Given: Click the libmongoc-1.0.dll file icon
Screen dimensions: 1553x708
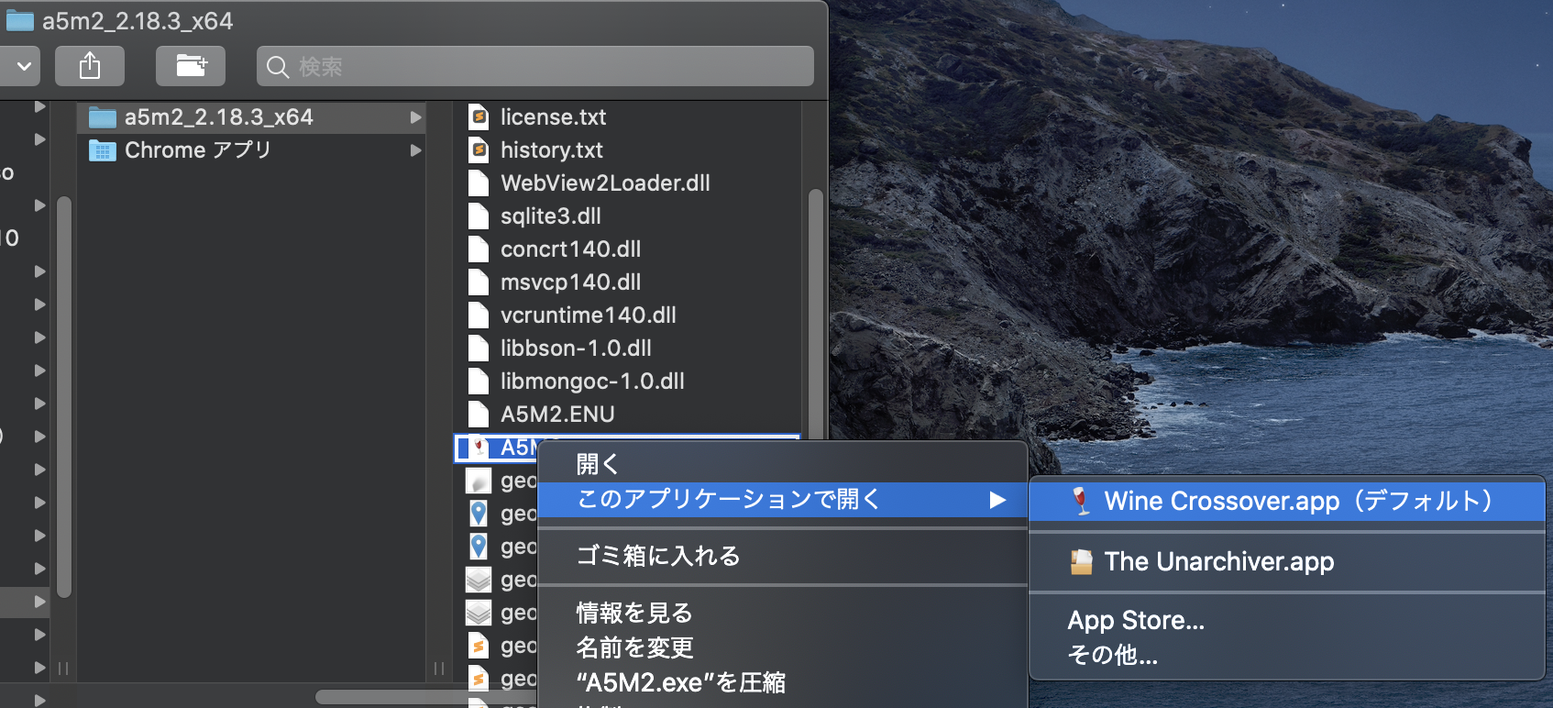Looking at the screenshot, I should coord(479,382).
